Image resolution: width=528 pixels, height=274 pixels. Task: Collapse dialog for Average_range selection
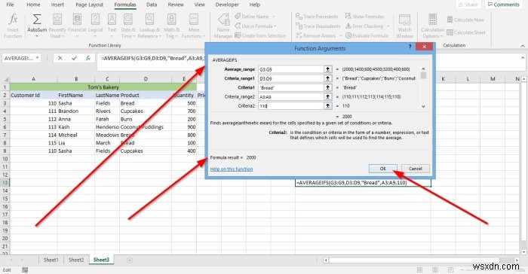pyautogui.click(x=327, y=69)
